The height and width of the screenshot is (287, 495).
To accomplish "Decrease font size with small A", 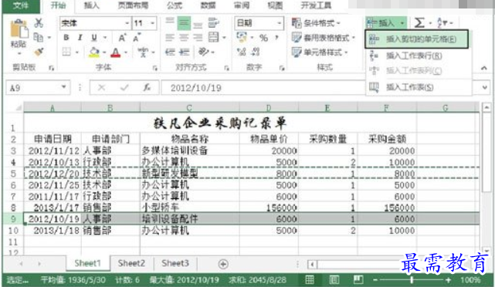I will pos(137,38).
